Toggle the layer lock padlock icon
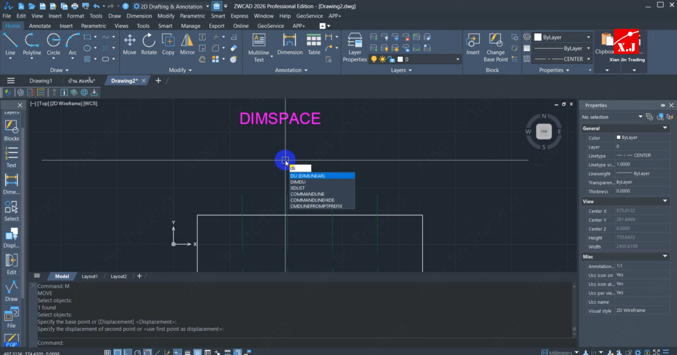Viewport: 677px width, 355px height. click(391, 59)
